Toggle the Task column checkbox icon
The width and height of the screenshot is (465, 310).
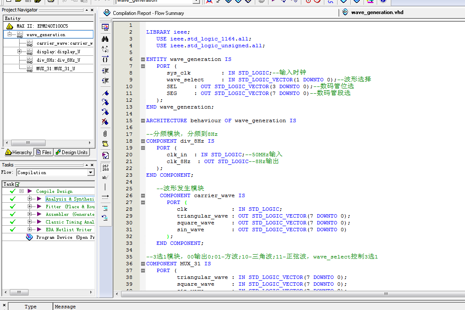17,184
